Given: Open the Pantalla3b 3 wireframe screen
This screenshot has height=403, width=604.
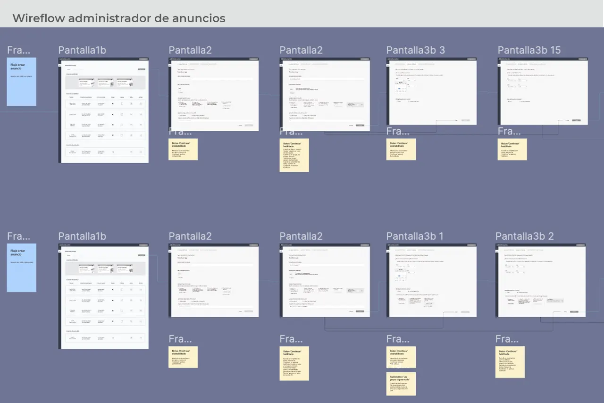Looking at the screenshot, I should pos(431,91).
